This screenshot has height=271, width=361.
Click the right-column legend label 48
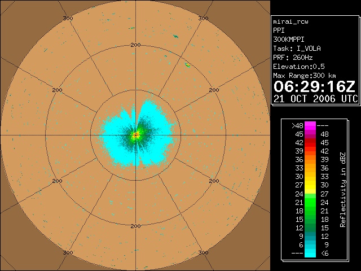pyautogui.click(x=325, y=134)
